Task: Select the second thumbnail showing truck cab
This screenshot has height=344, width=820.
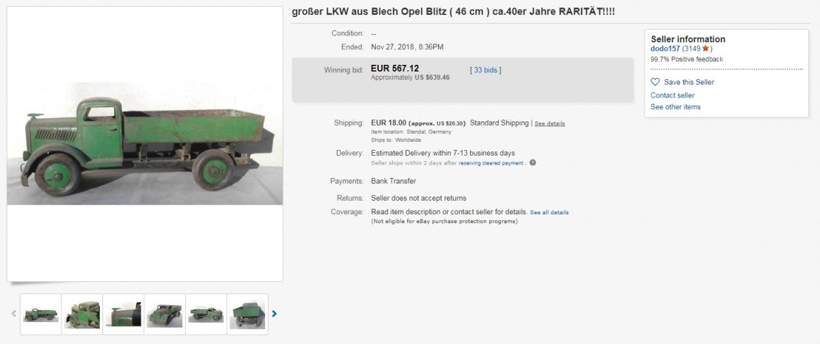Action: [x=82, y=314]
